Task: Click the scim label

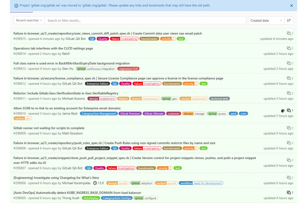Action: click(x=243, y=114)
